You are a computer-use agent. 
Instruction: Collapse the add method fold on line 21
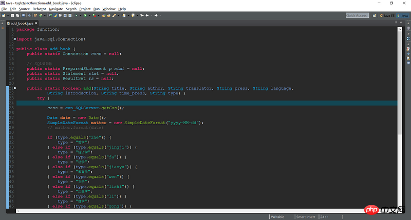14,88
